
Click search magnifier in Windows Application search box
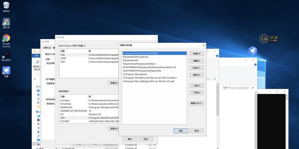253,88
